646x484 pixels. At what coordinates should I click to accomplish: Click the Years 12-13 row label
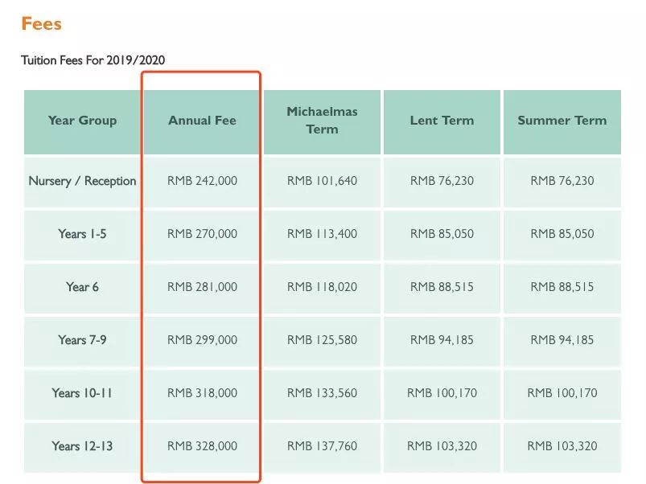(x=82, y=446)
